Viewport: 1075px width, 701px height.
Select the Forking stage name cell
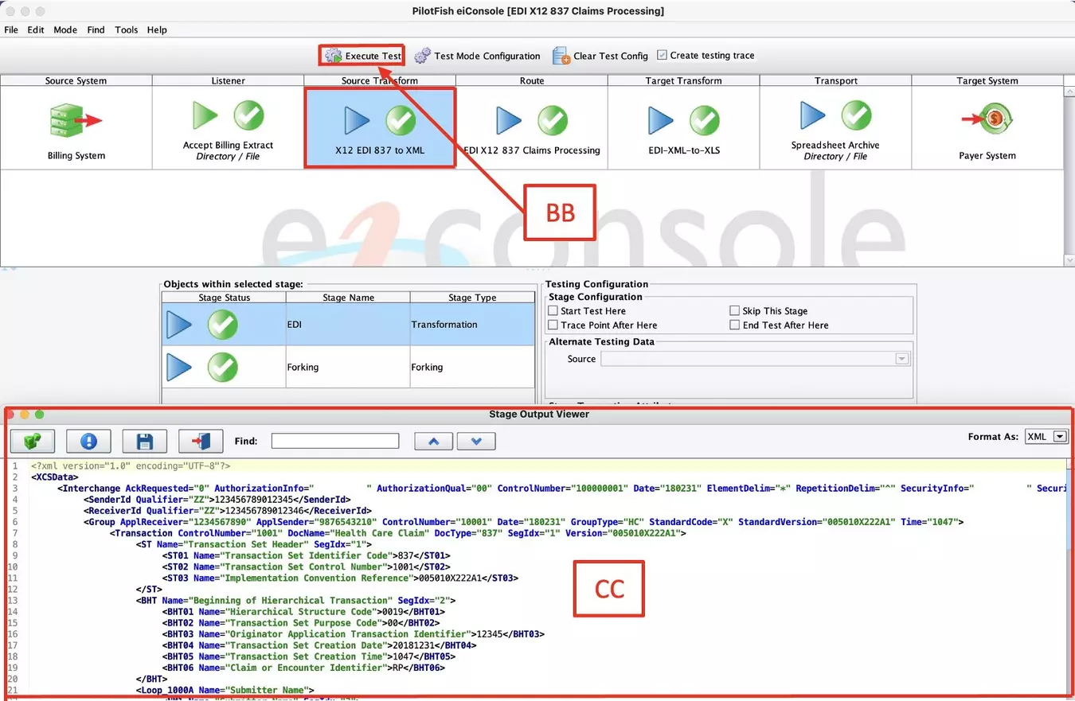pyautogui.click(x=348, y=368)
